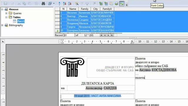Open the Mail Merge icon
188x106 pixels.
[111, 4]
